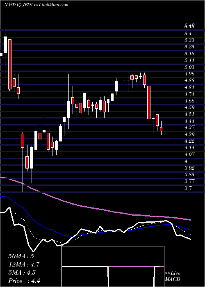This screenshot has width=205, height=287.
Task: Click the 4.59 price axis label
Action: [x=189, y=107]
